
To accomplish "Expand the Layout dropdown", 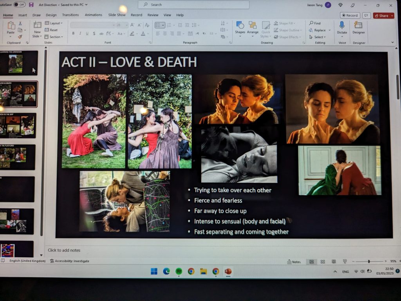I will click(x=54, y=23).
